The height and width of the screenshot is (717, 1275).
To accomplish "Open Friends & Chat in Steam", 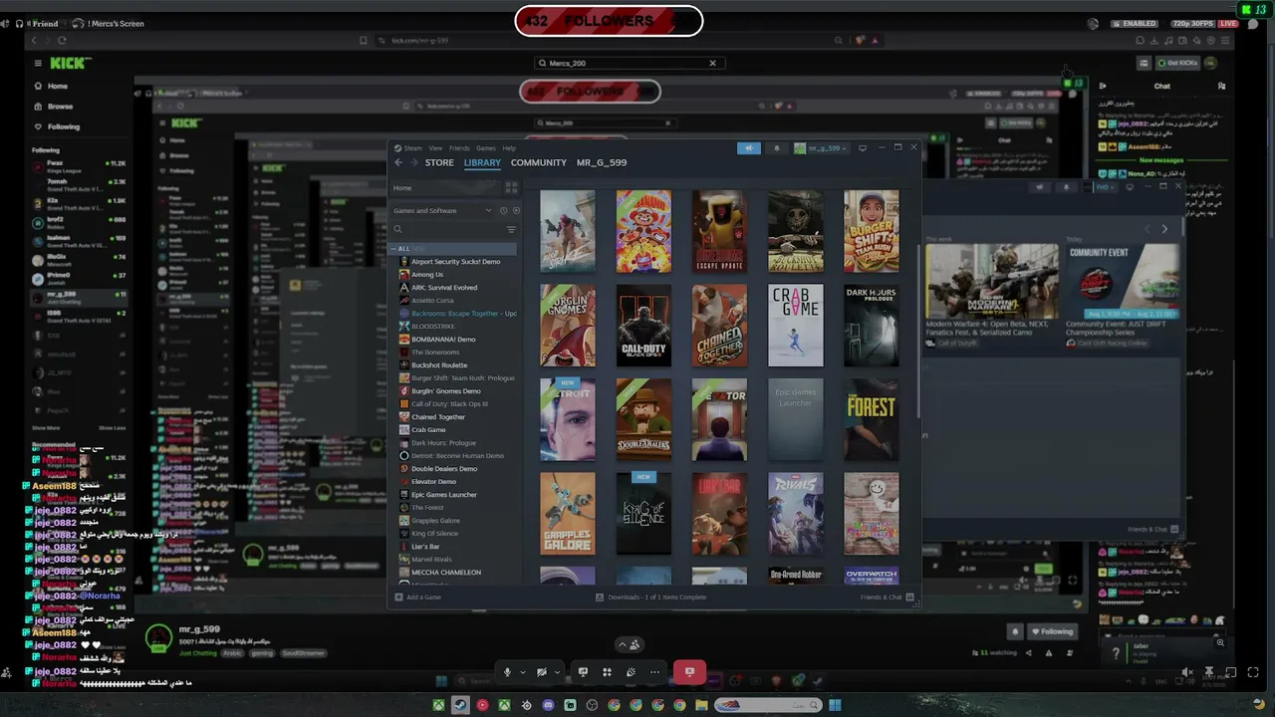I will (887, 597).
